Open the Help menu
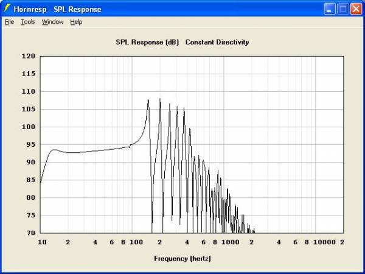Image resolution: width=365 pixels, height=274 pixels. point(77,22)
